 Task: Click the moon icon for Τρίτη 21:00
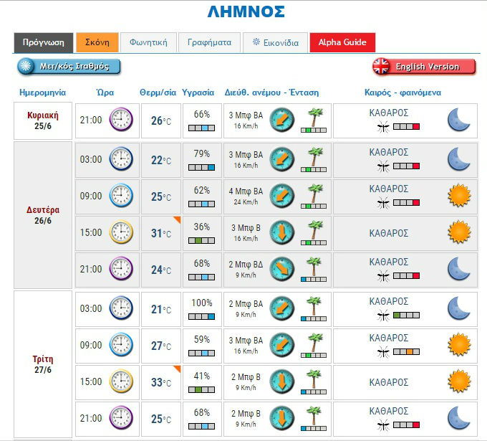tap(459, 418)
